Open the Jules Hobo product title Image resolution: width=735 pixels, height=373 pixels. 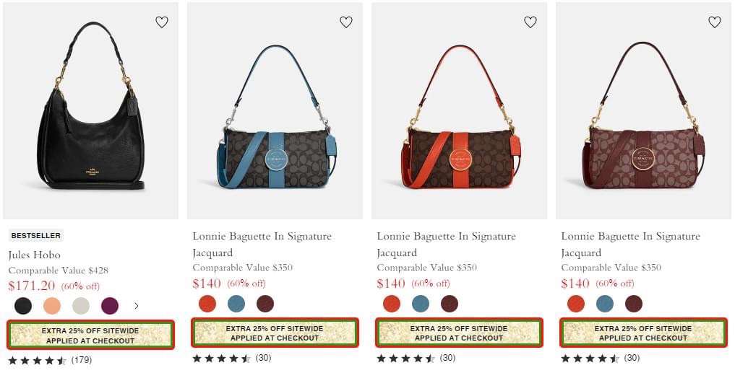tap(34, 255)
